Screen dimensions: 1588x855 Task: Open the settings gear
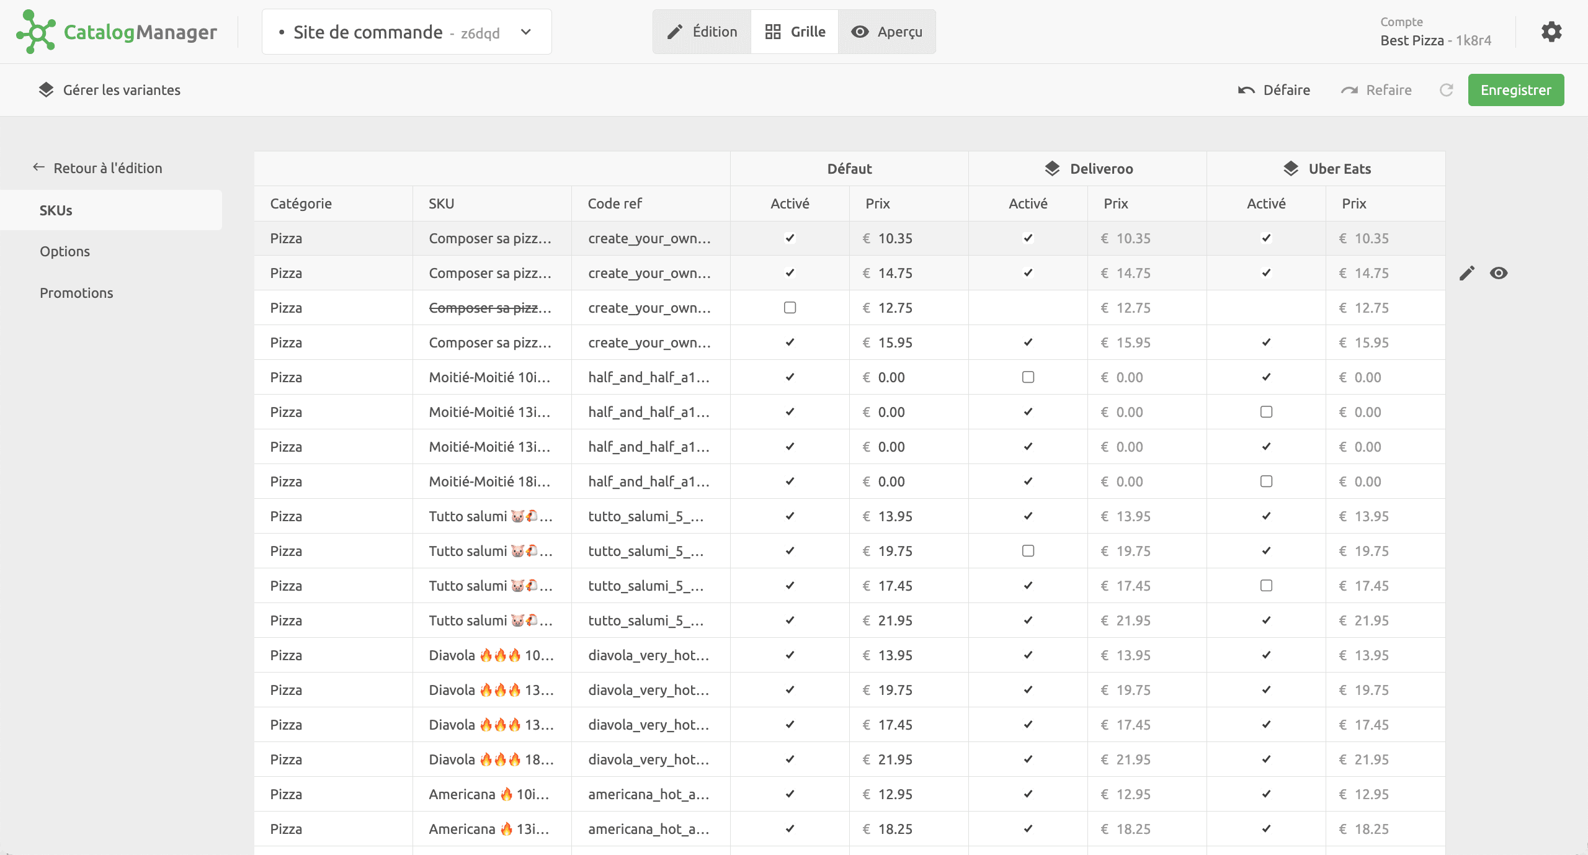pos(1551,32)
